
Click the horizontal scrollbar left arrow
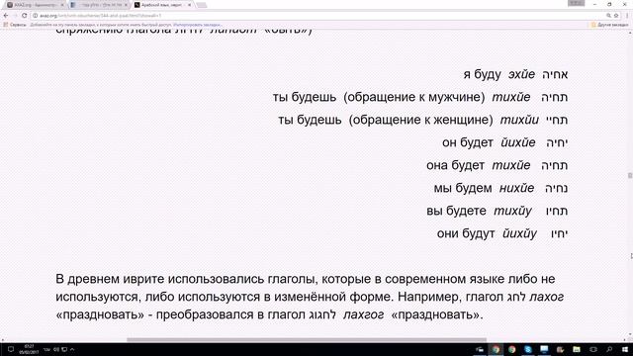[2, 340]
